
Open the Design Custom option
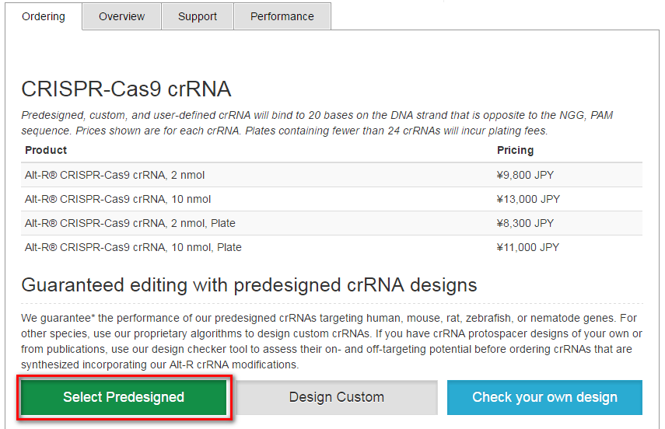[x=336, y=397]
